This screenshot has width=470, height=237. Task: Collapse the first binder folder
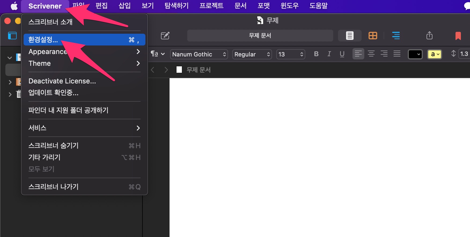coord(10,58)
